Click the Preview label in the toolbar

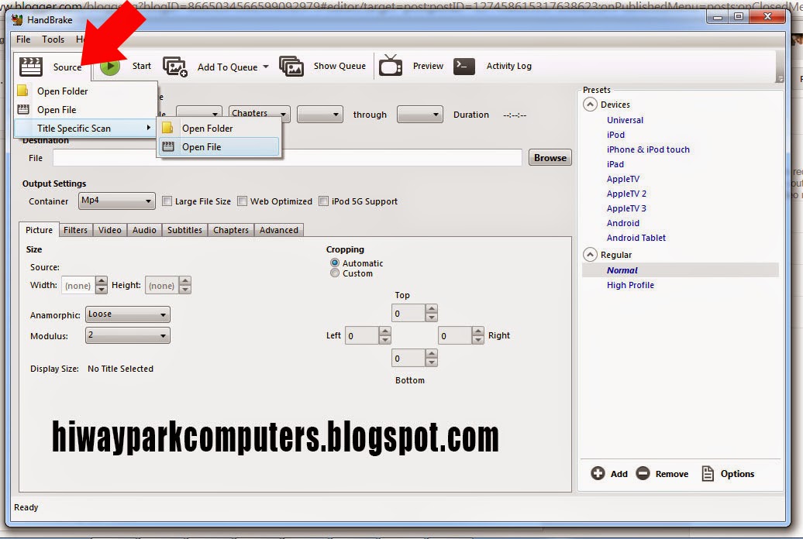(x=428, y=66)
